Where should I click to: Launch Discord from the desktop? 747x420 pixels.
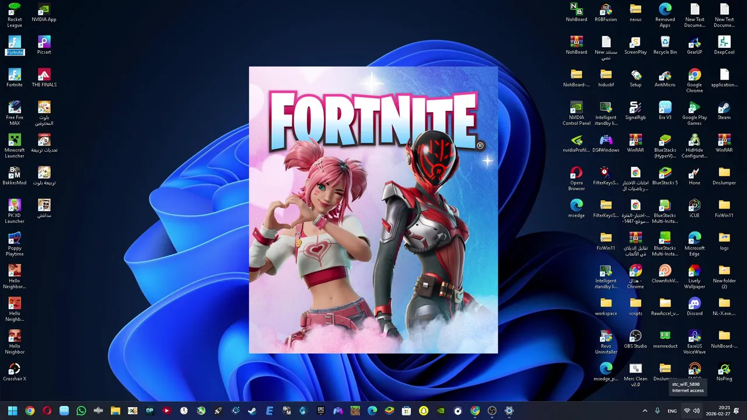tap(694, 306)
